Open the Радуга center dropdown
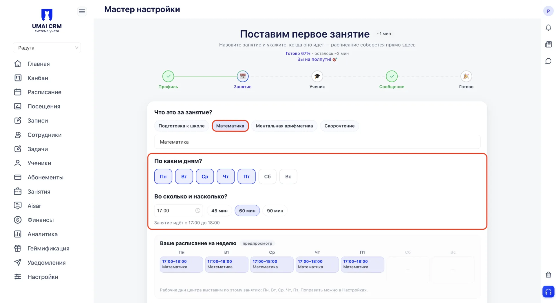Image resolution: width=556 pixels, height=303 pixels. point(47,48)
